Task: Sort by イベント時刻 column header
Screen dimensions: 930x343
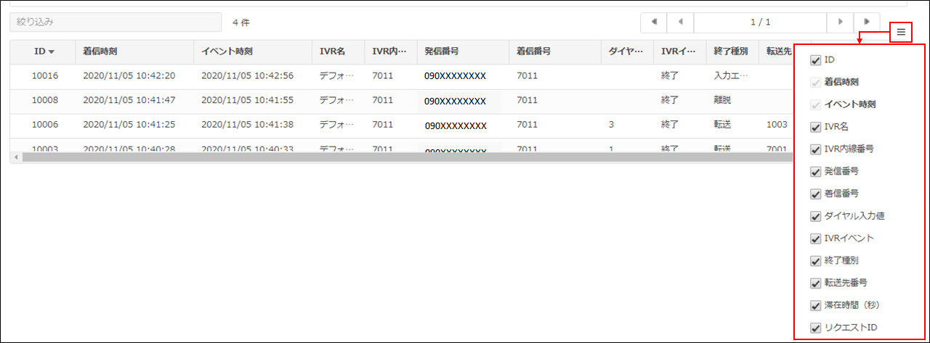Action: coord(227,52)
